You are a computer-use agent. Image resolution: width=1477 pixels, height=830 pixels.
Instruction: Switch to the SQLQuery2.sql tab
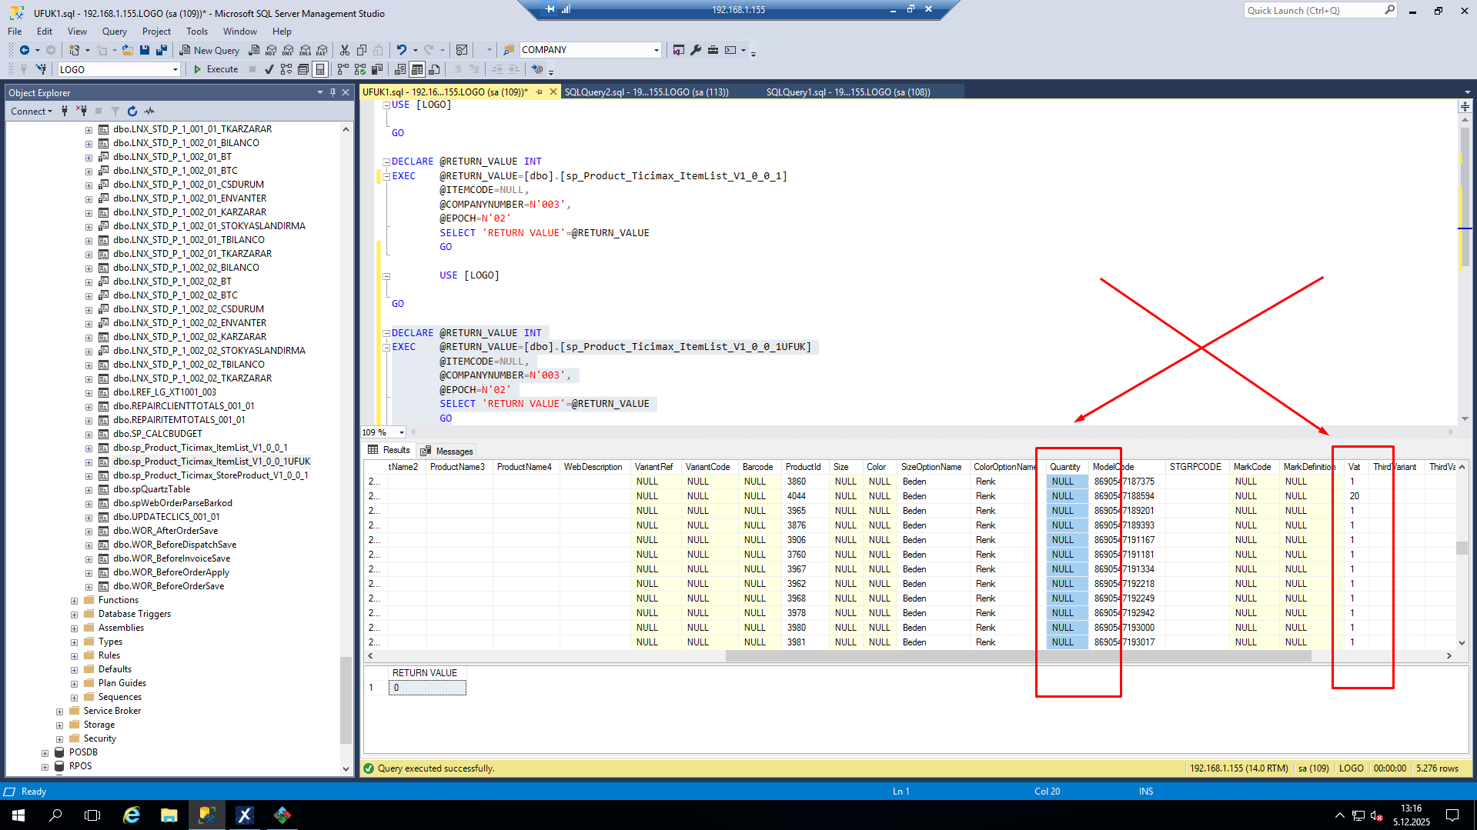pos(646,92)
